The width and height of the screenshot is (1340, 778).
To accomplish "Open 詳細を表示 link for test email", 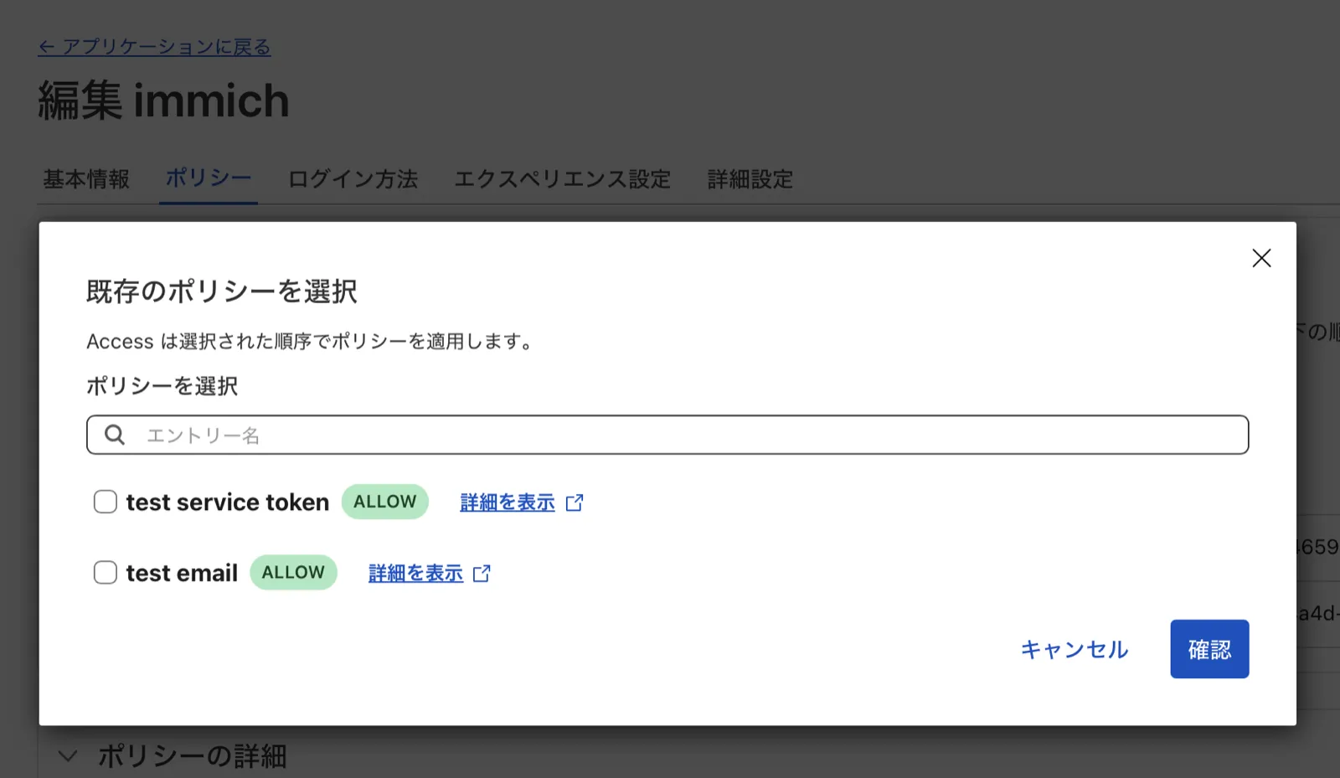I will (414, 573).
